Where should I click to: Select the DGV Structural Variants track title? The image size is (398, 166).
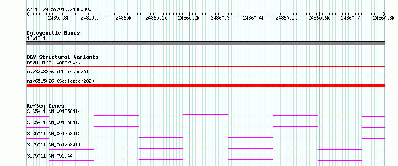[x=63, y=57]
